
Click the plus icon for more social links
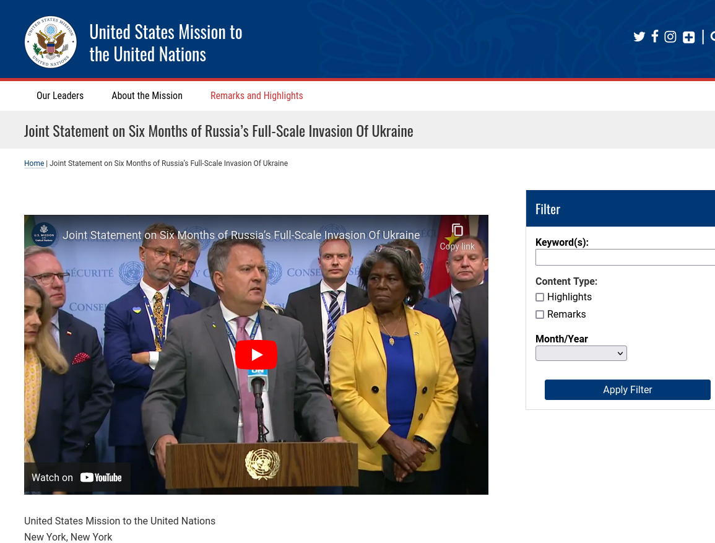[688, 37]
